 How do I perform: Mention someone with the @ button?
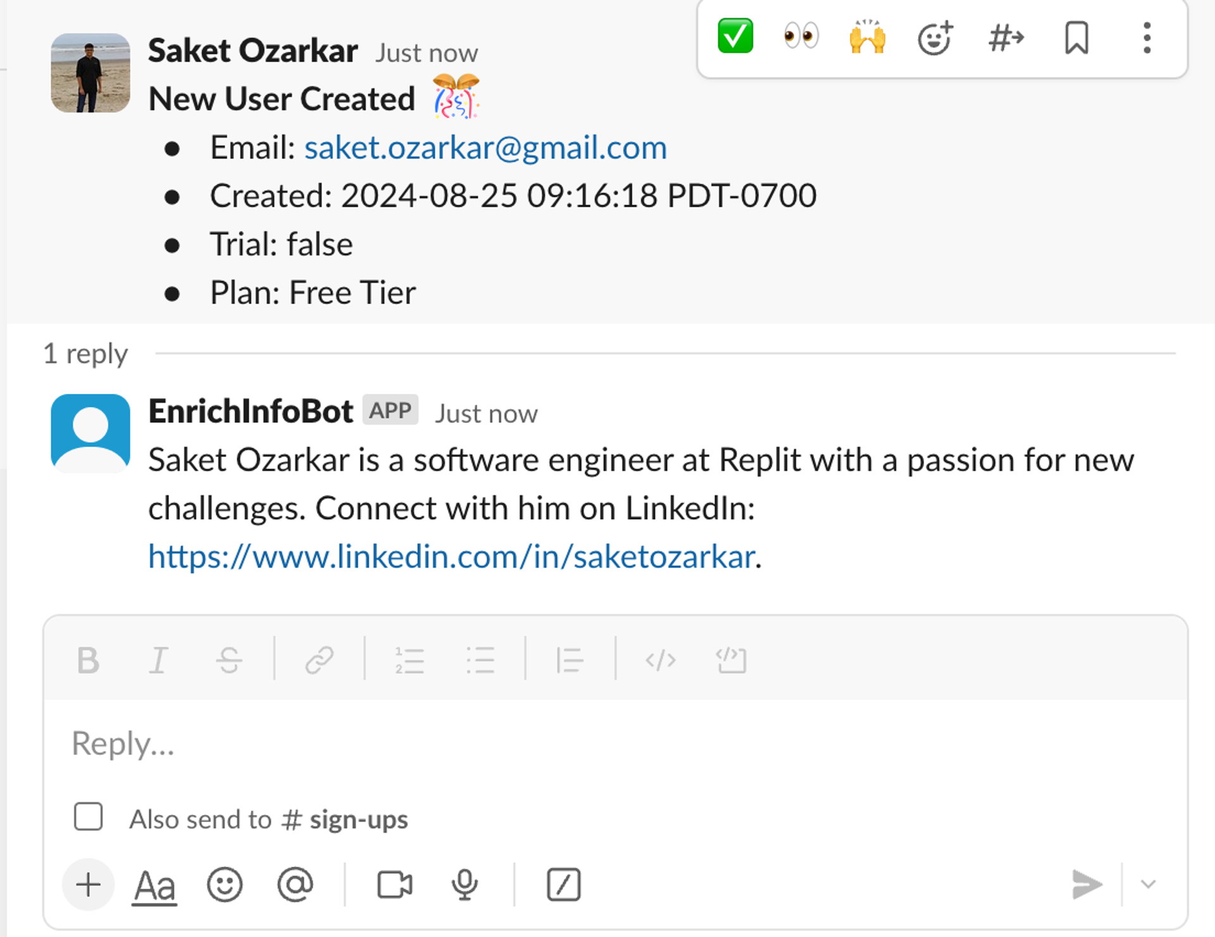tap(295, 885)
